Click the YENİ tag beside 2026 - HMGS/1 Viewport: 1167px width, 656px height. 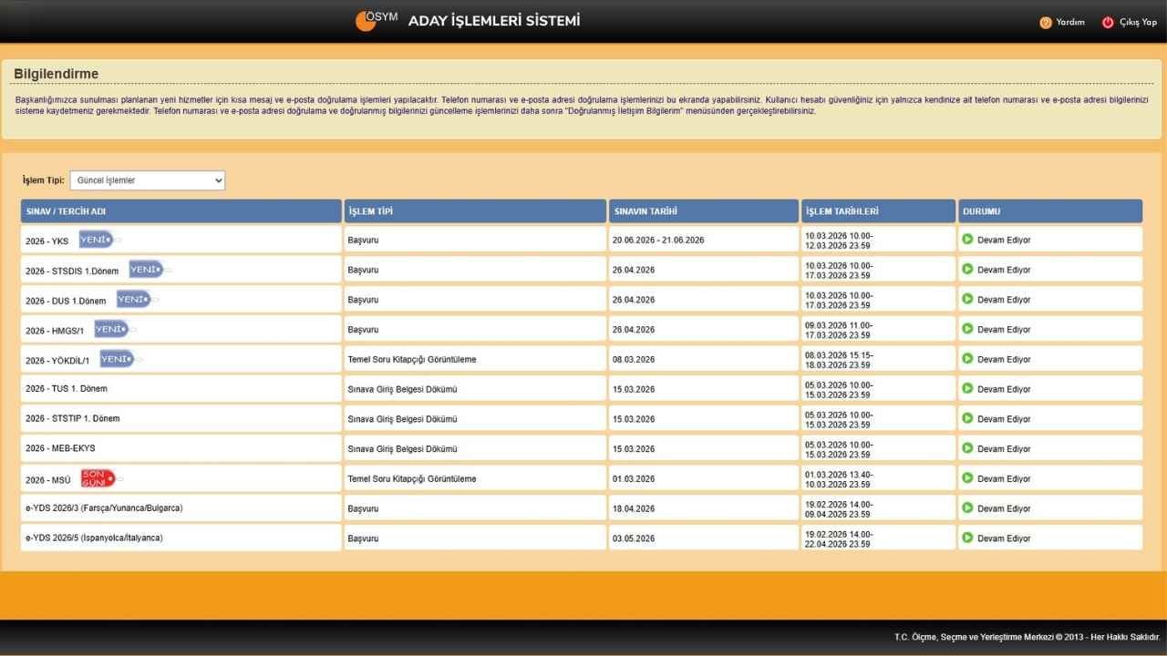tap(111, 329)
